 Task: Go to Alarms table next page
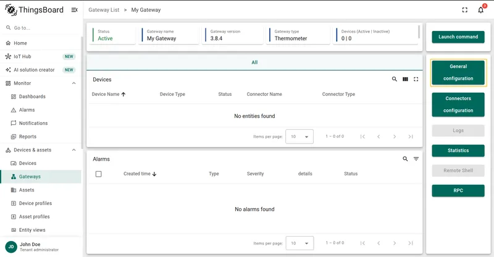pyautogui.click(x=395, y=243)
